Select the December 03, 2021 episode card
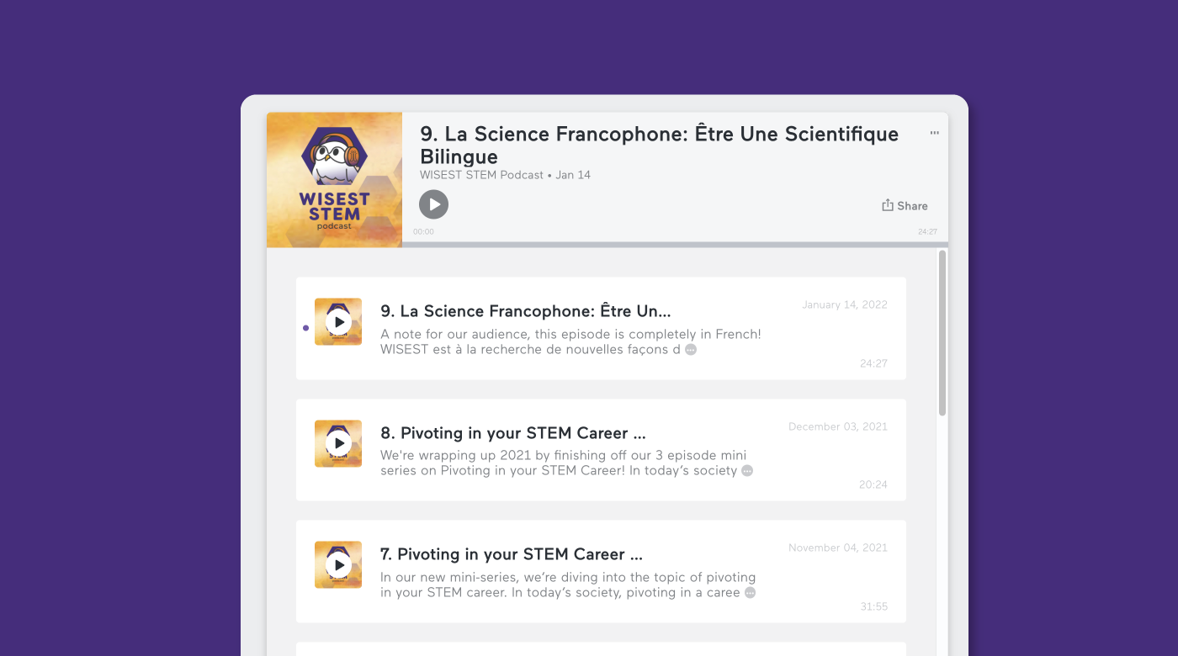The image size is (1178, 656). tap(601, 450)
